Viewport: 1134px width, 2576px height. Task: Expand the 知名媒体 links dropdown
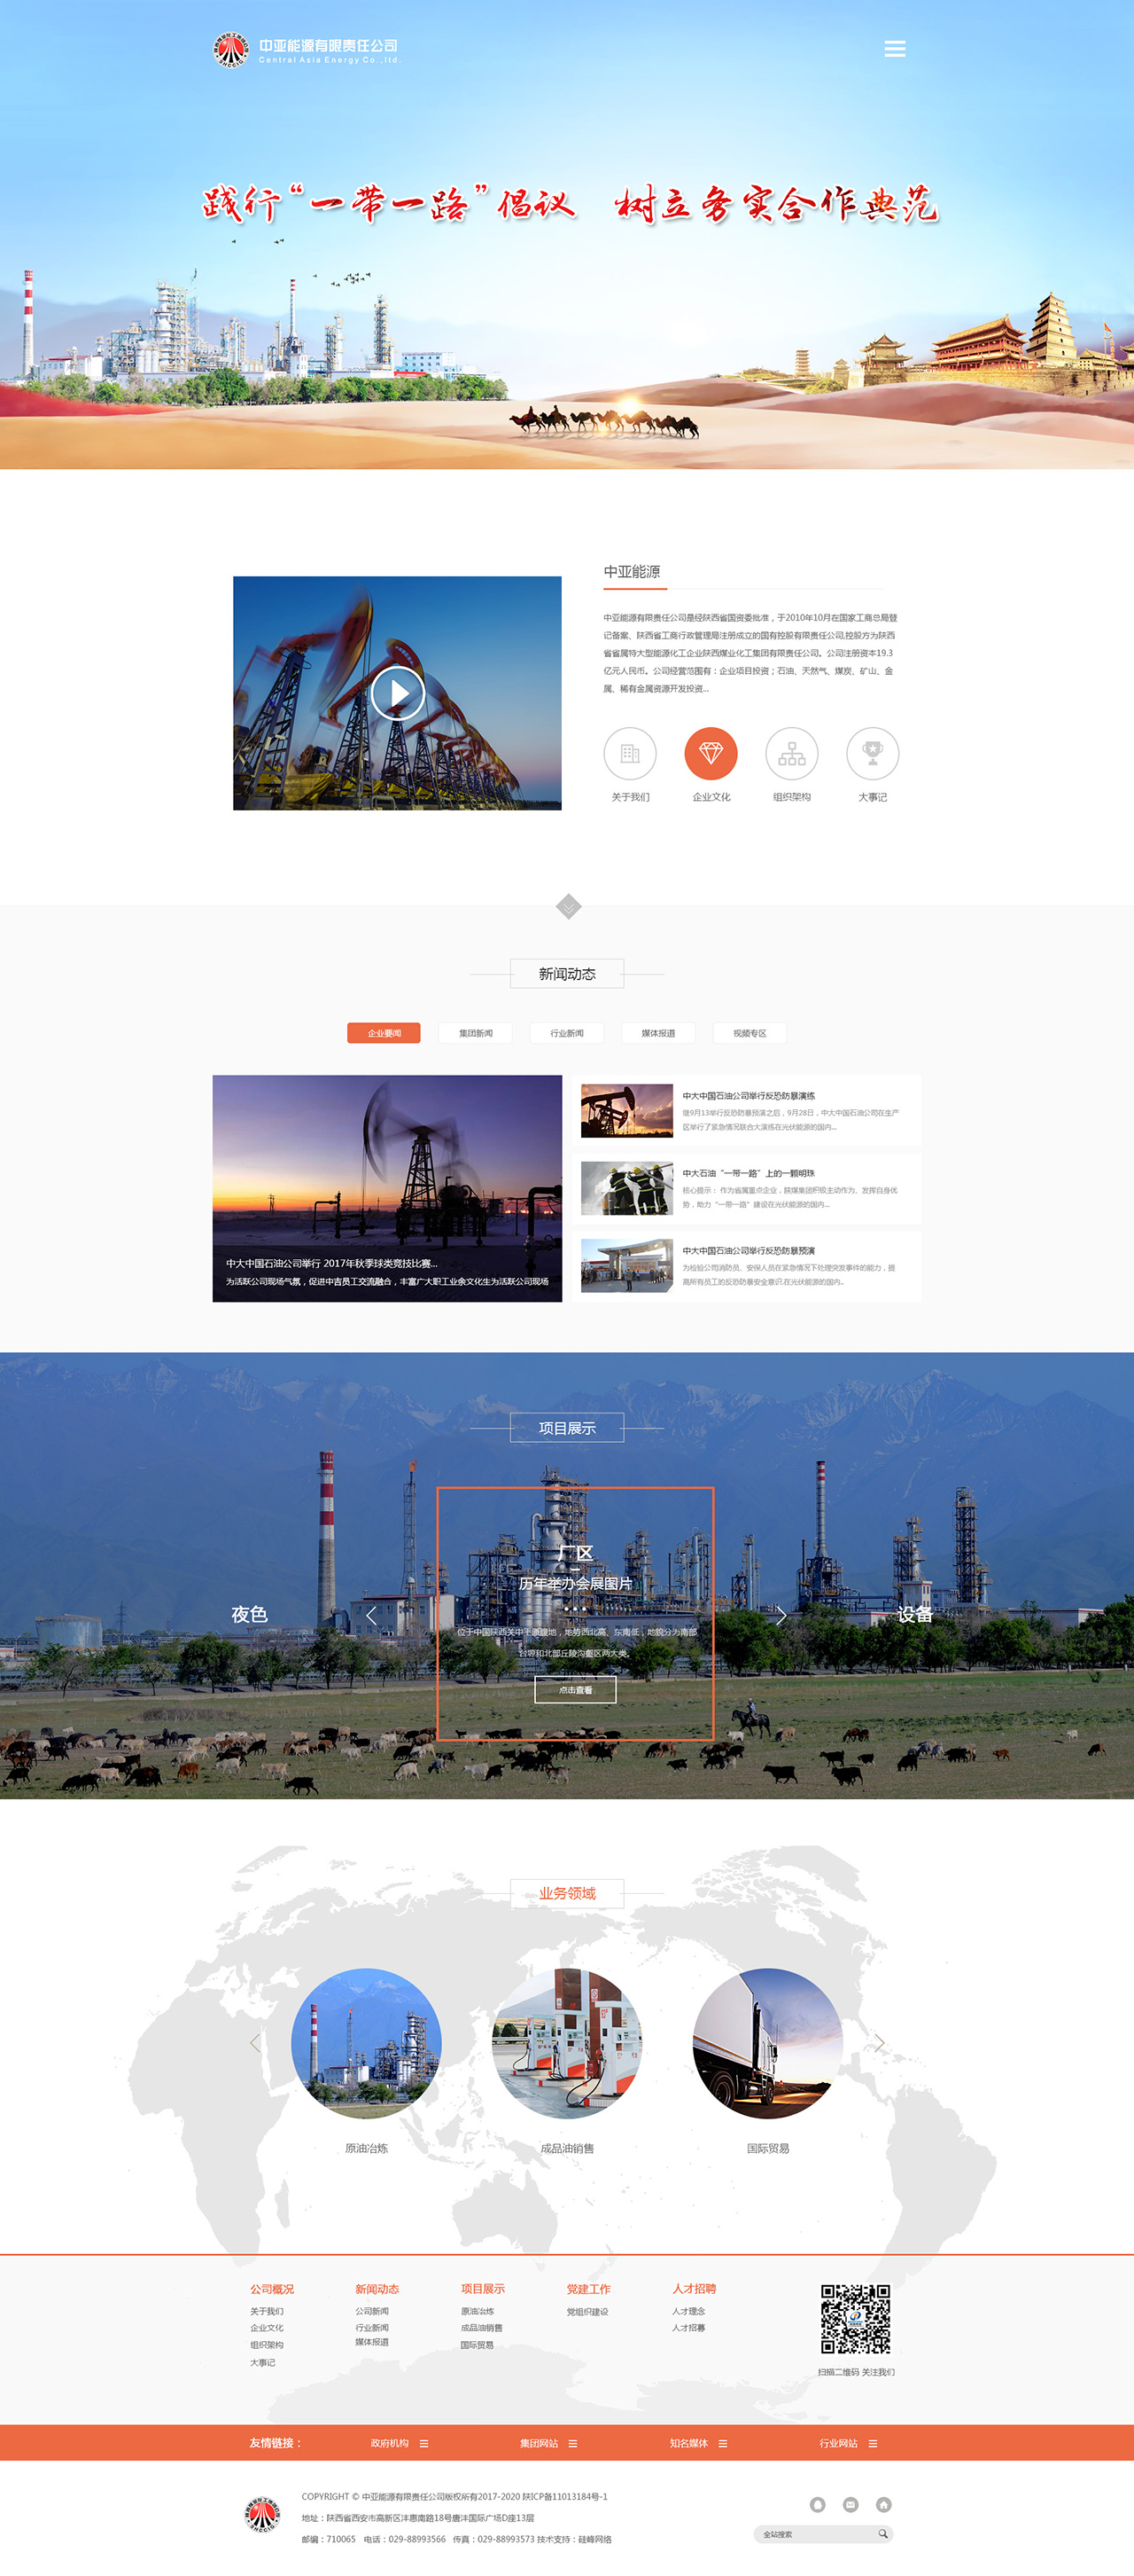(x=722, y=2443)
